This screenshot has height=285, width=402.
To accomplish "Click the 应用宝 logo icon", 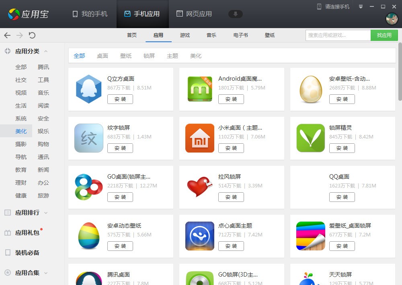I will (14, 14).
